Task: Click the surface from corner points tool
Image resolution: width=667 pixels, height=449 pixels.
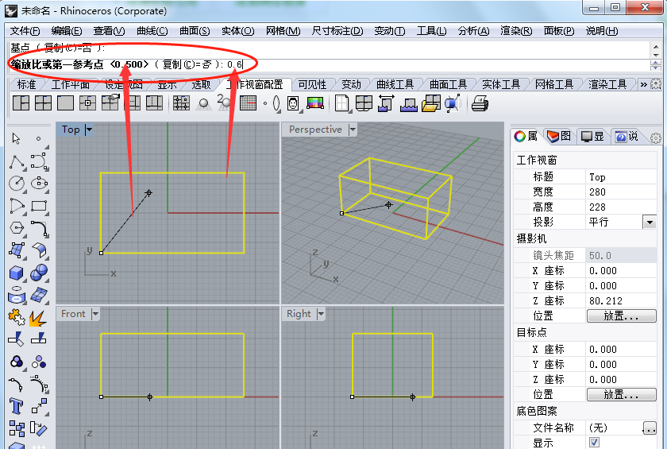Action: 16,250
